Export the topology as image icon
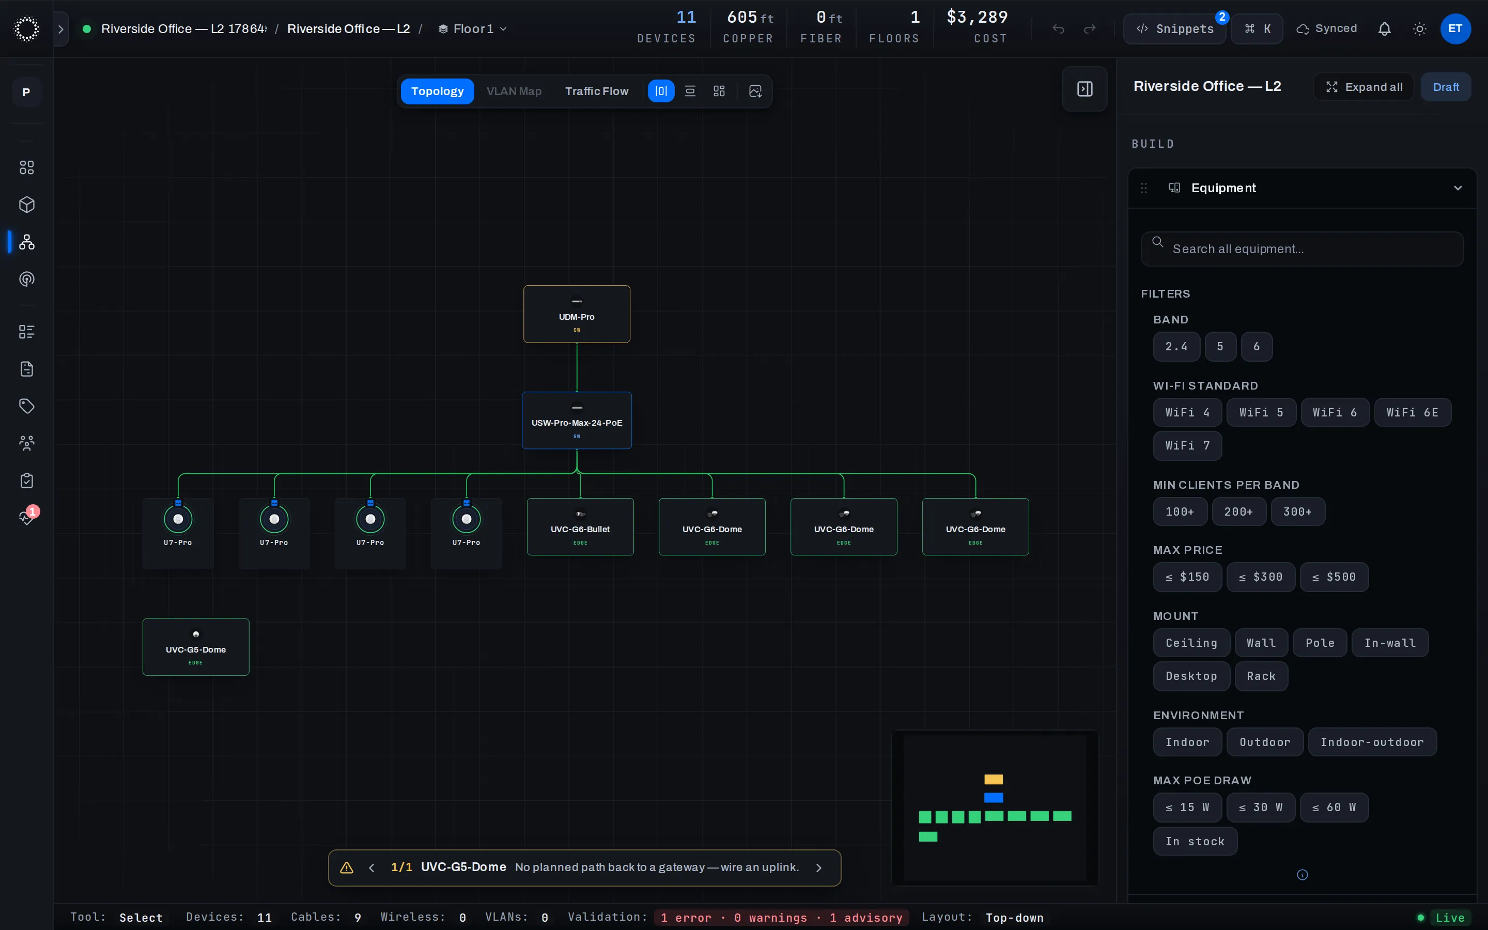 click(x=755, y=91)
